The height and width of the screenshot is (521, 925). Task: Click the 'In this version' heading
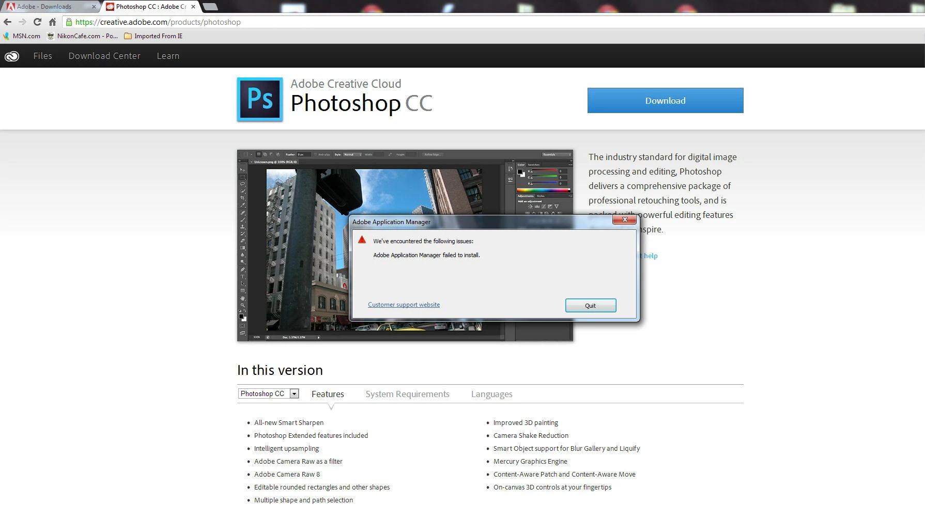280,370
